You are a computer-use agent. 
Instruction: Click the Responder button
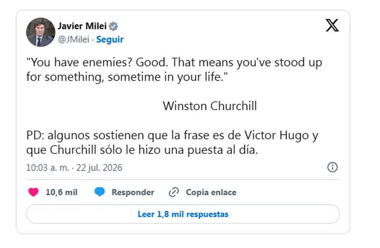[x=133, y=192]
